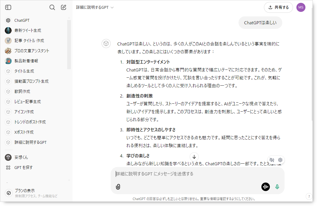The height and width of the screenshot is (206, 317).
Task: Start voice mode with waveform icon
Action: pos(265,187)
